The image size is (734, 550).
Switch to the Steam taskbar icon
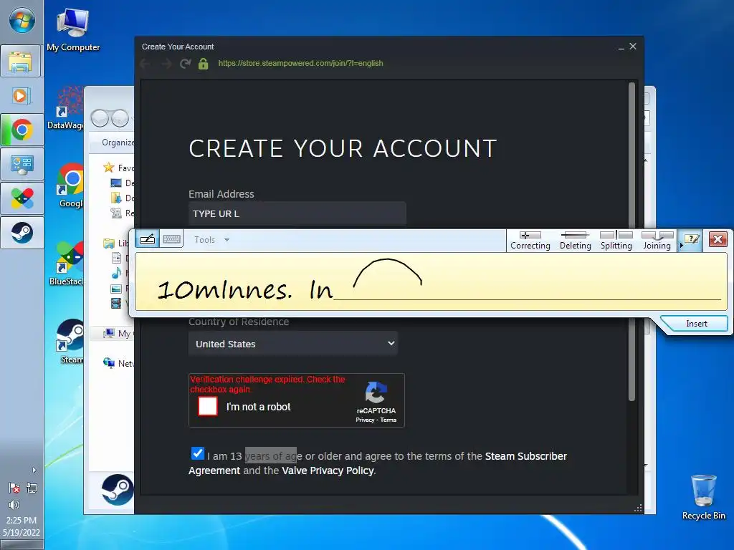click(x=22, y=233)
